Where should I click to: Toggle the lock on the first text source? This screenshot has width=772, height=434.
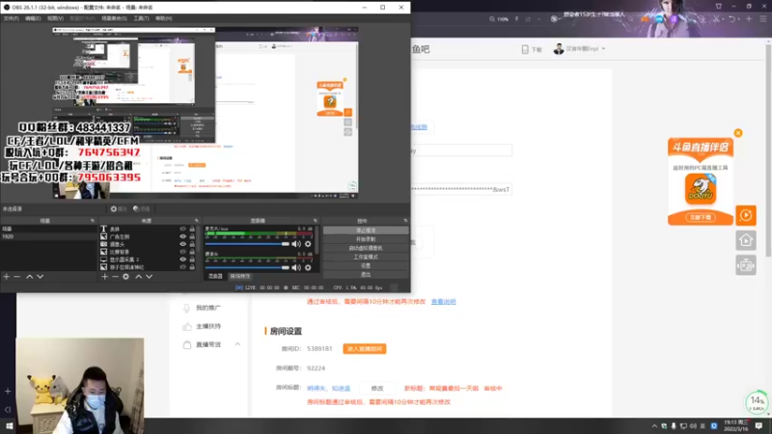(192, 229)
